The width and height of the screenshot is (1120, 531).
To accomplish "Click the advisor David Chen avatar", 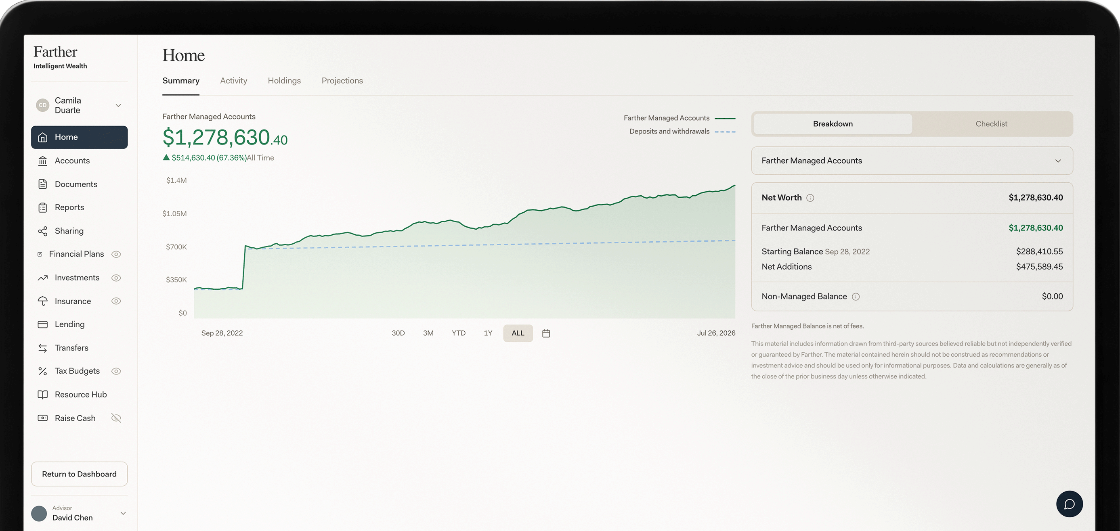I will [39, 513].
